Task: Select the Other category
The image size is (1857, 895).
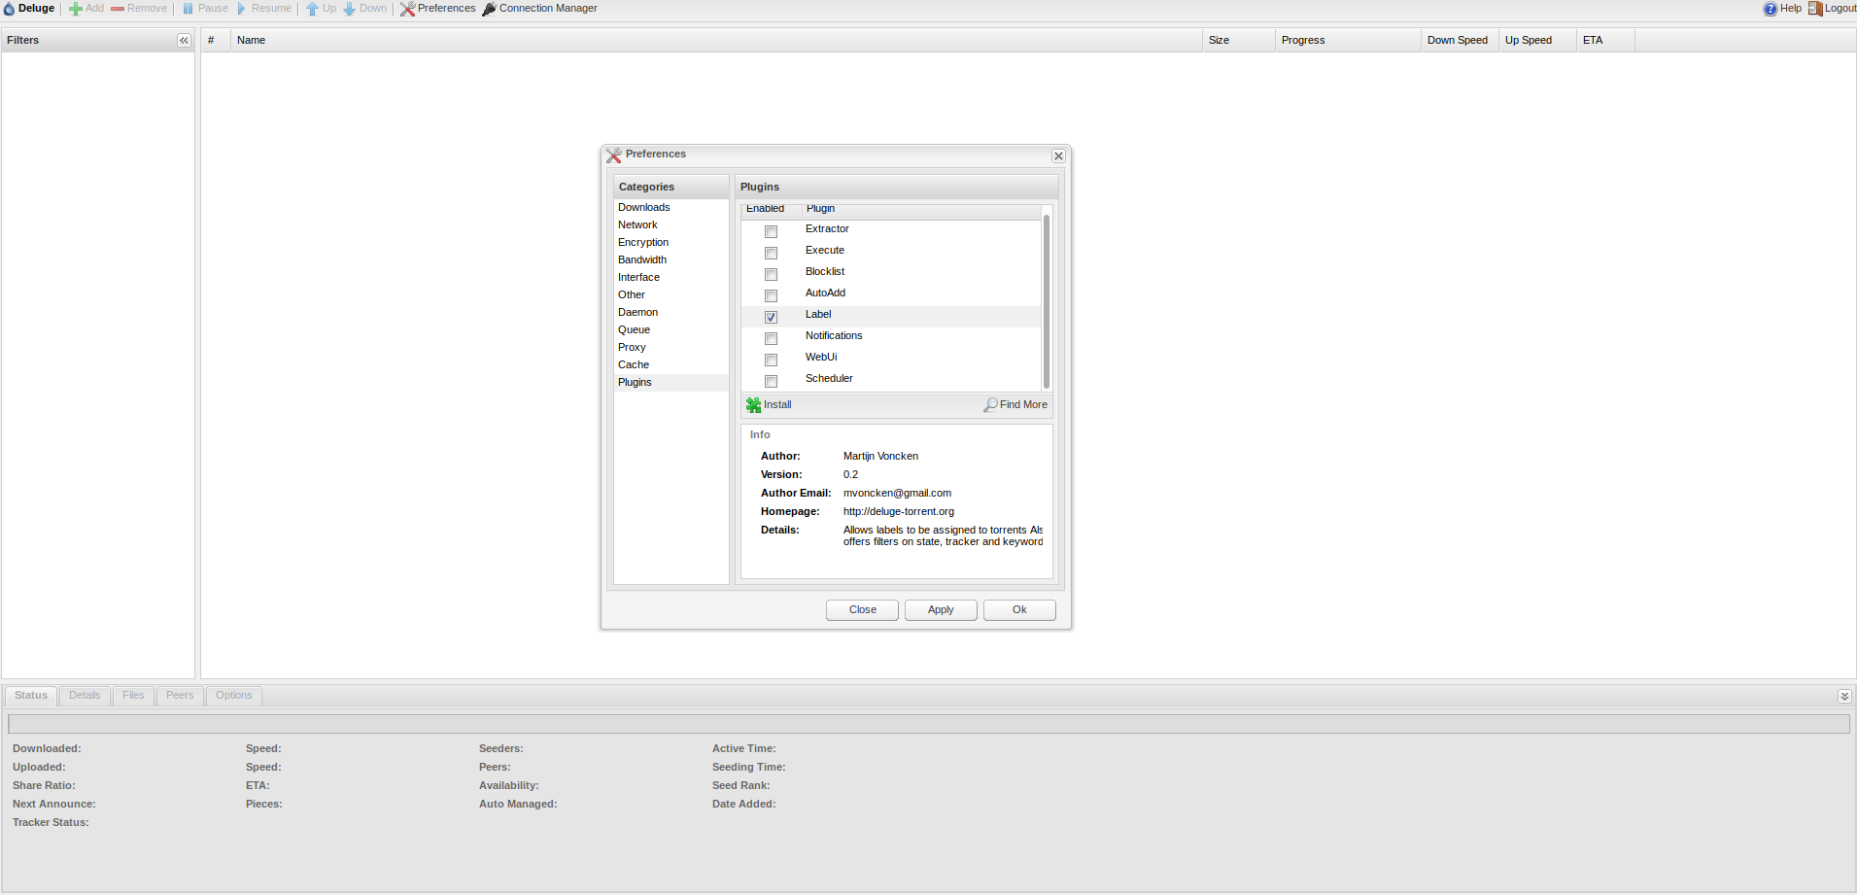Action: coord(671,294)
